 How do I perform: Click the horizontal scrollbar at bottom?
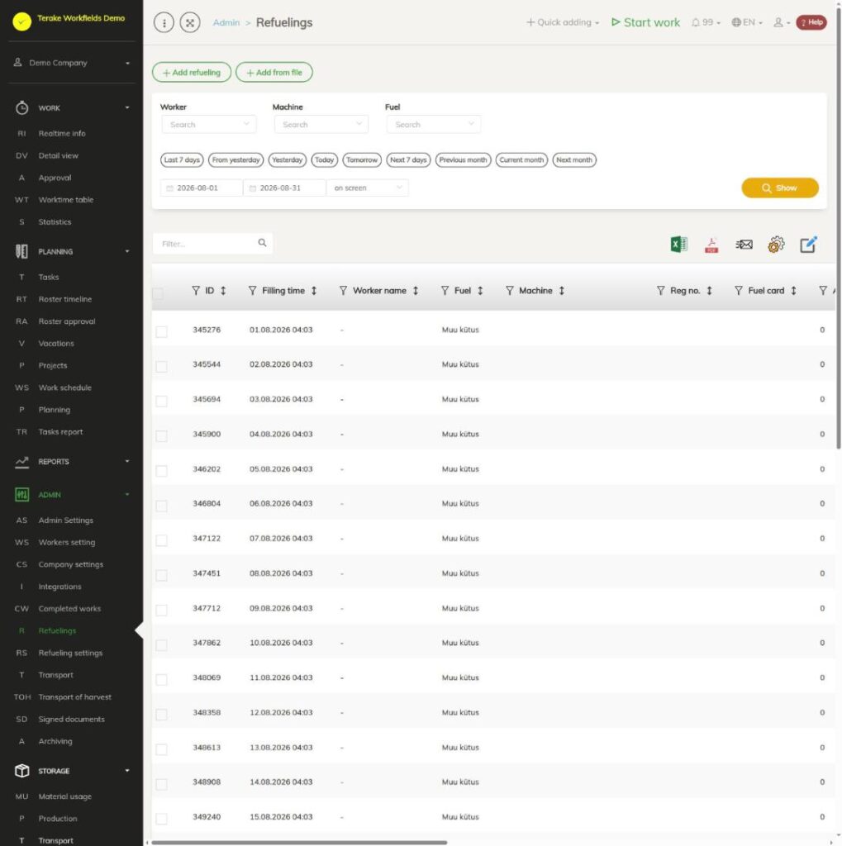(299, 842)
